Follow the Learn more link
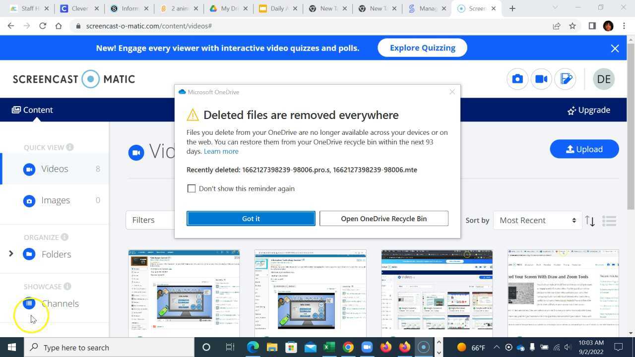This screenshot has height=357, width=635. [x=221, y=151]
